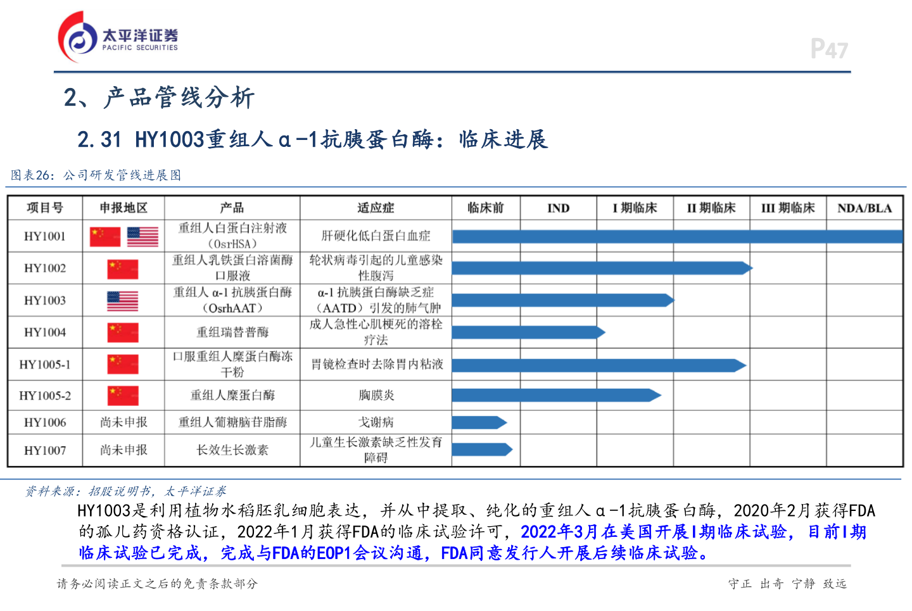Select the Chinese flag for HY1002
This screenshot has height=611, width=912.
[122, 267]
